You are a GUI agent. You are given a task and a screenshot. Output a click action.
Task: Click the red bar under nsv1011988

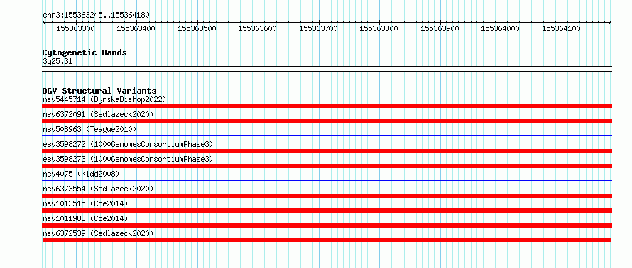click(327, 225)
